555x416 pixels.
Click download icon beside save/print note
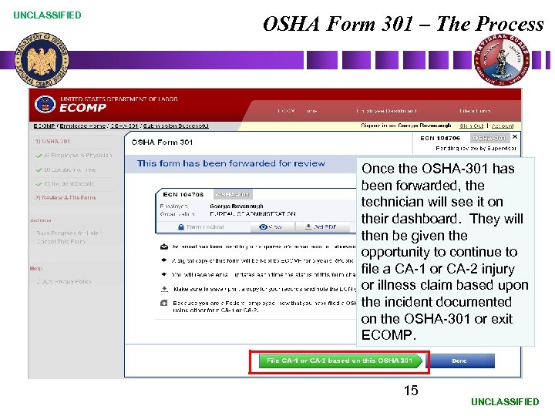164,289
